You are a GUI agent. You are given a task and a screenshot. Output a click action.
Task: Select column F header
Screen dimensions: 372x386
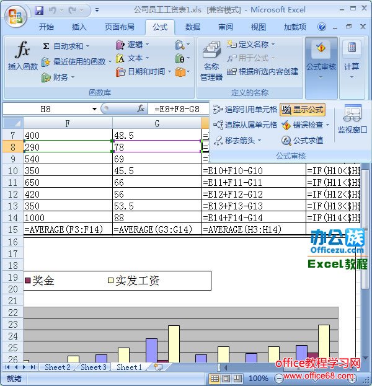[x=68, y=123]
